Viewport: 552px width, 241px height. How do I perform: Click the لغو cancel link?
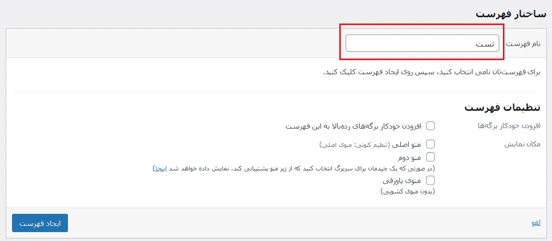535,223
